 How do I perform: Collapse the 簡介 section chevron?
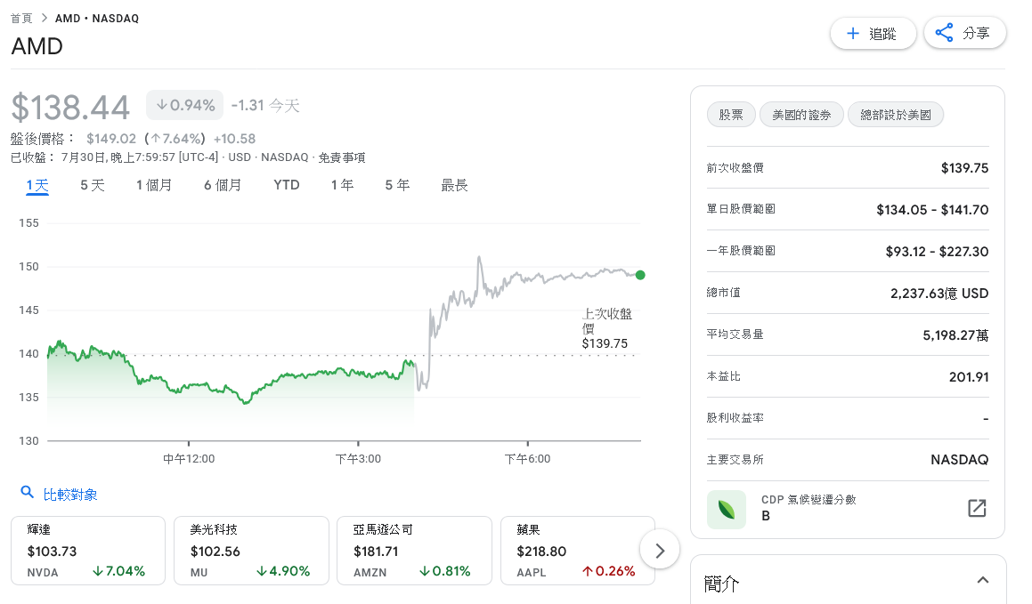click(x=982, y=581)
